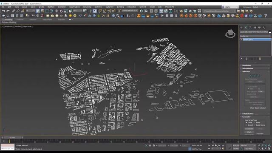Click the toolbar Stop simulation icon
Viewport: 272px width, 153px height.
click(x=171, y=16)
